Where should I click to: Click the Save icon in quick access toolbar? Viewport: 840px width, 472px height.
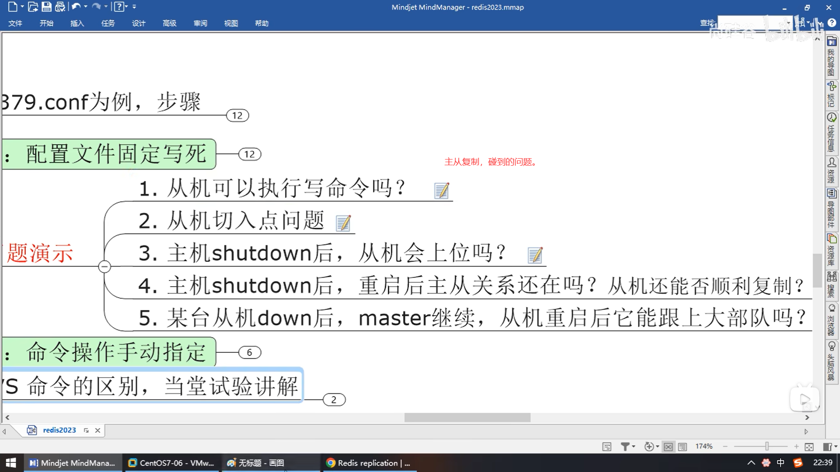click(46, 7)
